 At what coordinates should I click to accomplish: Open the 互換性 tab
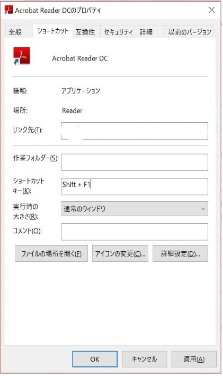pos(85,32)
